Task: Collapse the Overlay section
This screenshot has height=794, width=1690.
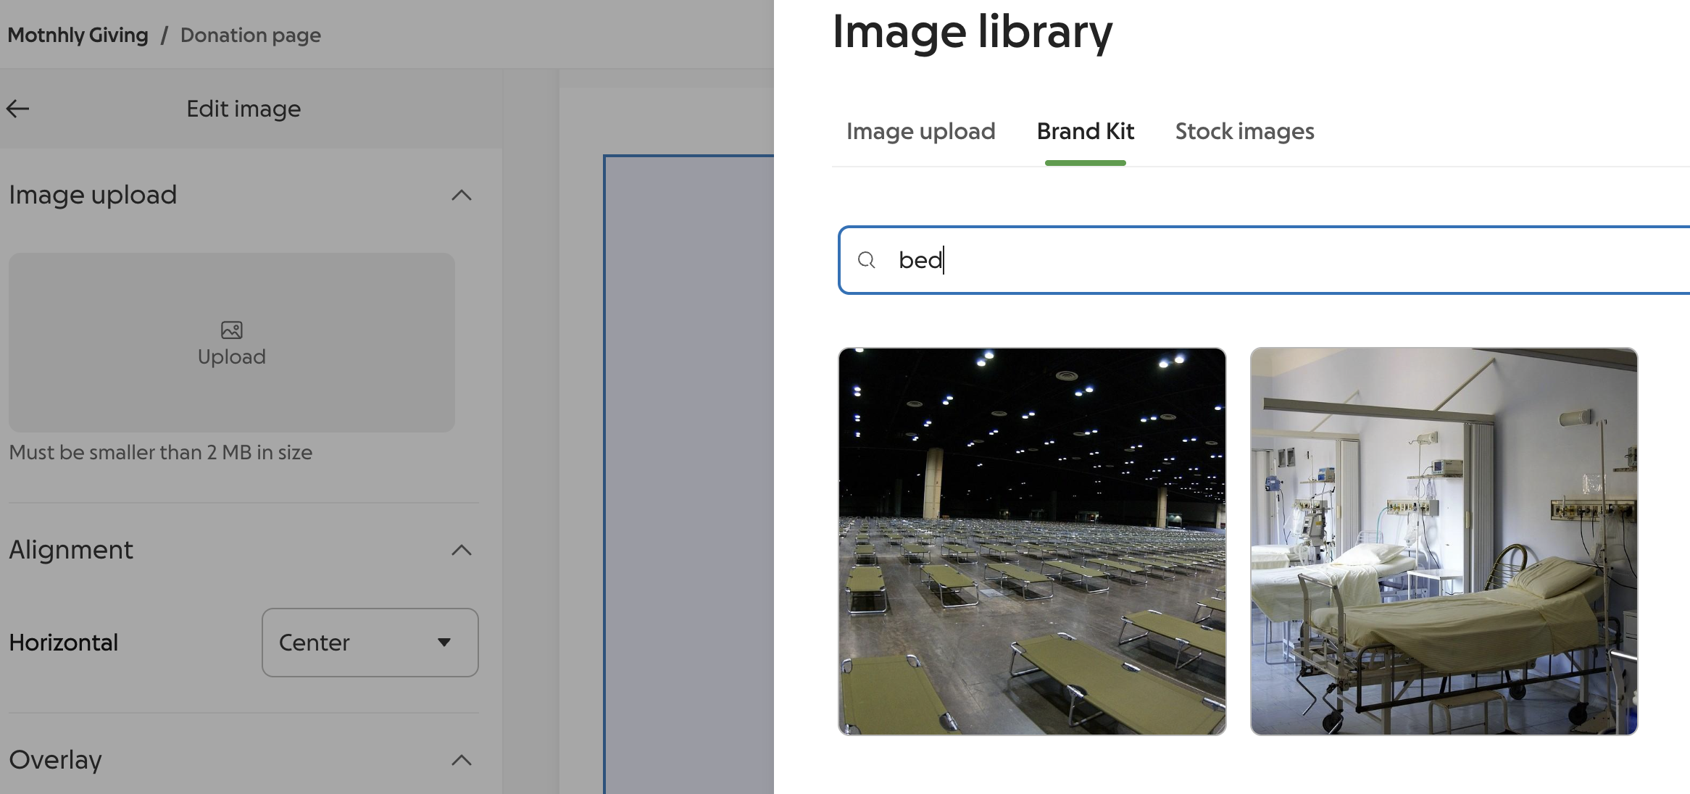Action: [462, 761]
